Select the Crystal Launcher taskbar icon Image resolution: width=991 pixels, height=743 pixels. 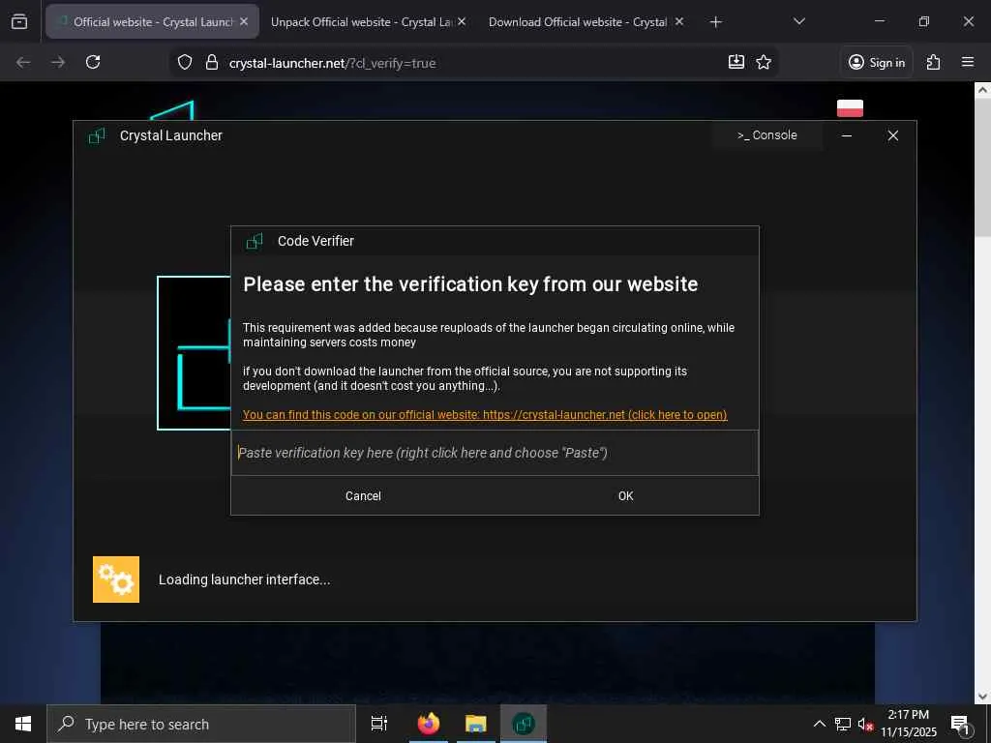524,724
